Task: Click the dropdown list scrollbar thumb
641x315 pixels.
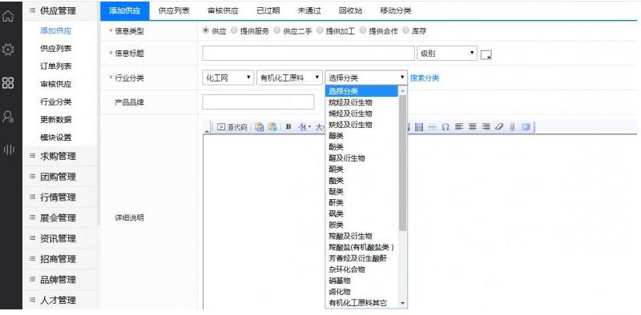Action: (403, 163)
